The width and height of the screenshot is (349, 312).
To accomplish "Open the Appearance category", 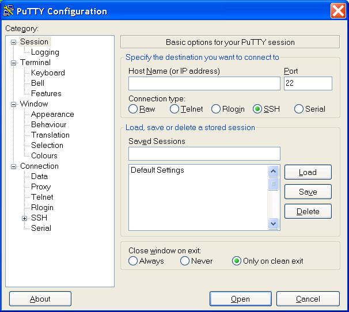I will click(x=52, y=114).
